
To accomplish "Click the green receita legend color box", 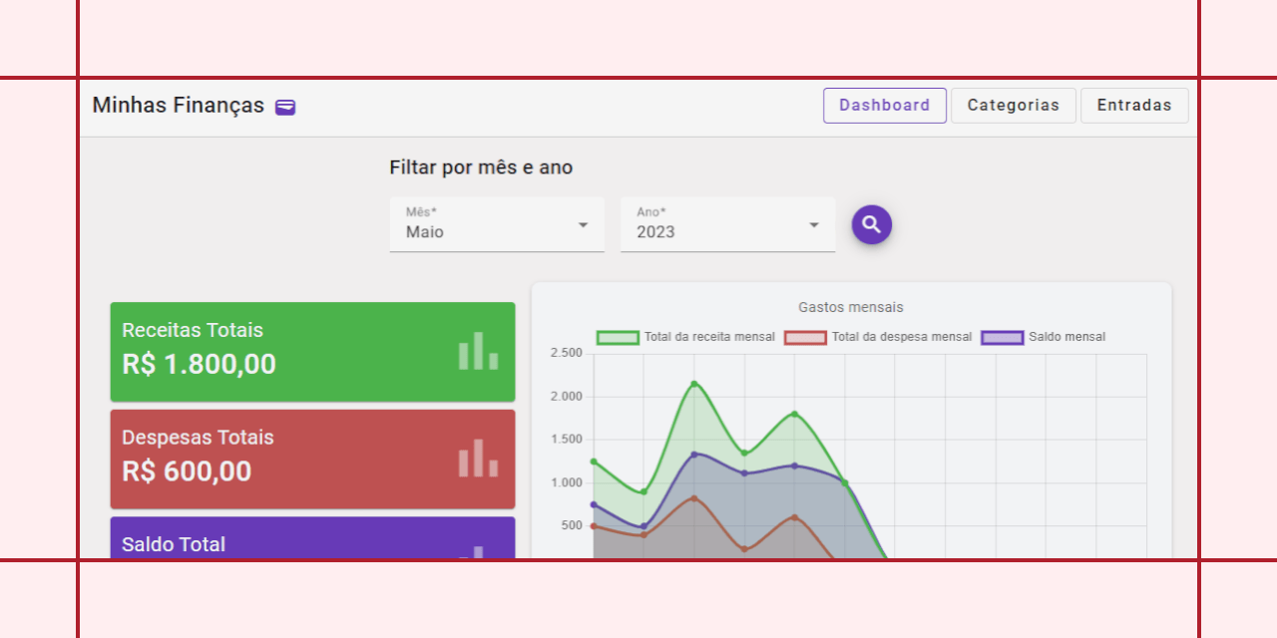I will pyautogui.click(x=618, y=337).
